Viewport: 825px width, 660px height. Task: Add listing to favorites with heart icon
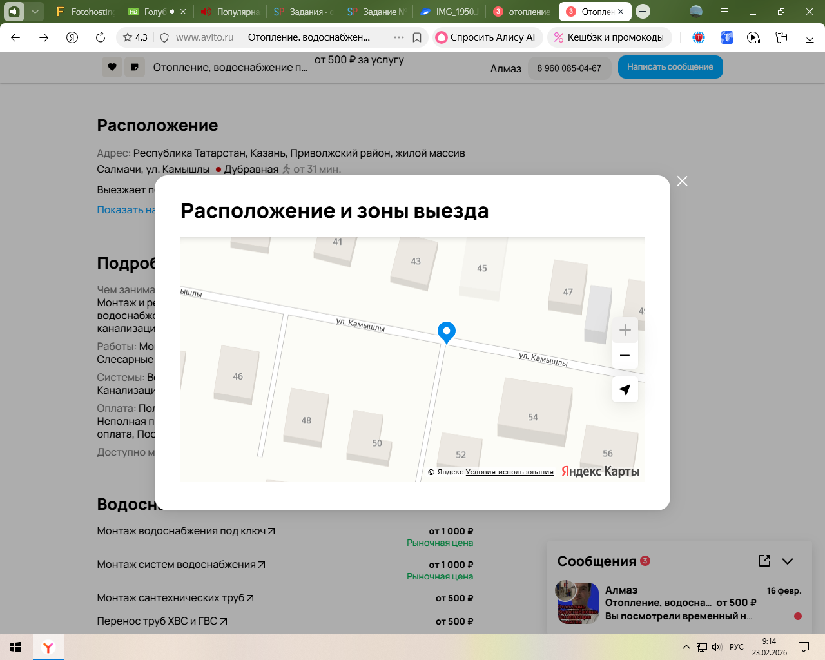tap(112, 67)
